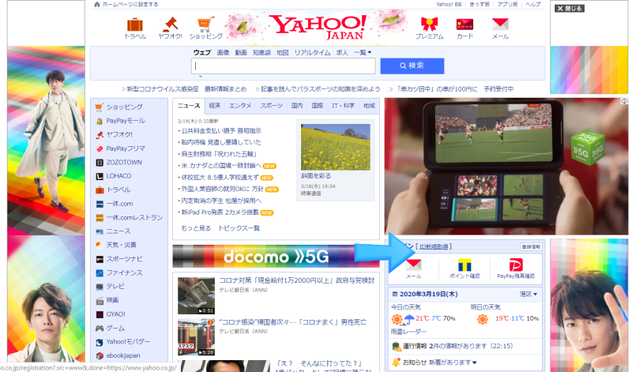Click トピックス一覧 link
Image resolution: width=632 pixels, height=372 pixels.
pos(239,228)
